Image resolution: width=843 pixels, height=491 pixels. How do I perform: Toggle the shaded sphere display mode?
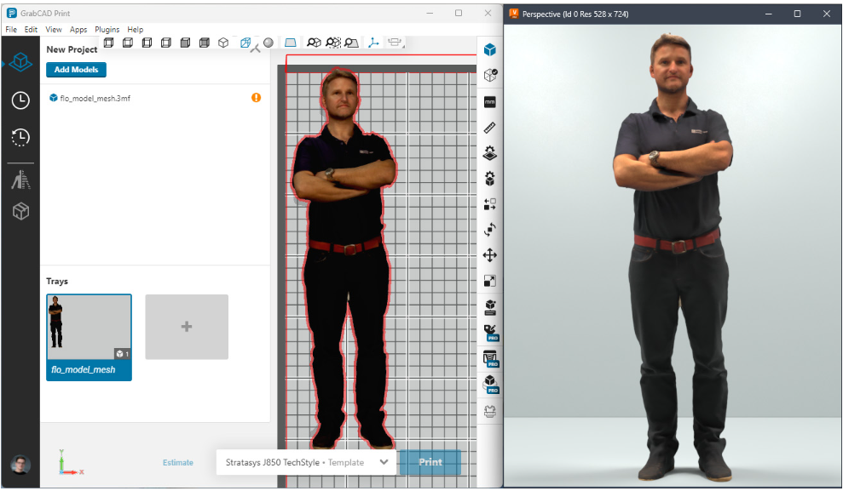click(268, 43)
